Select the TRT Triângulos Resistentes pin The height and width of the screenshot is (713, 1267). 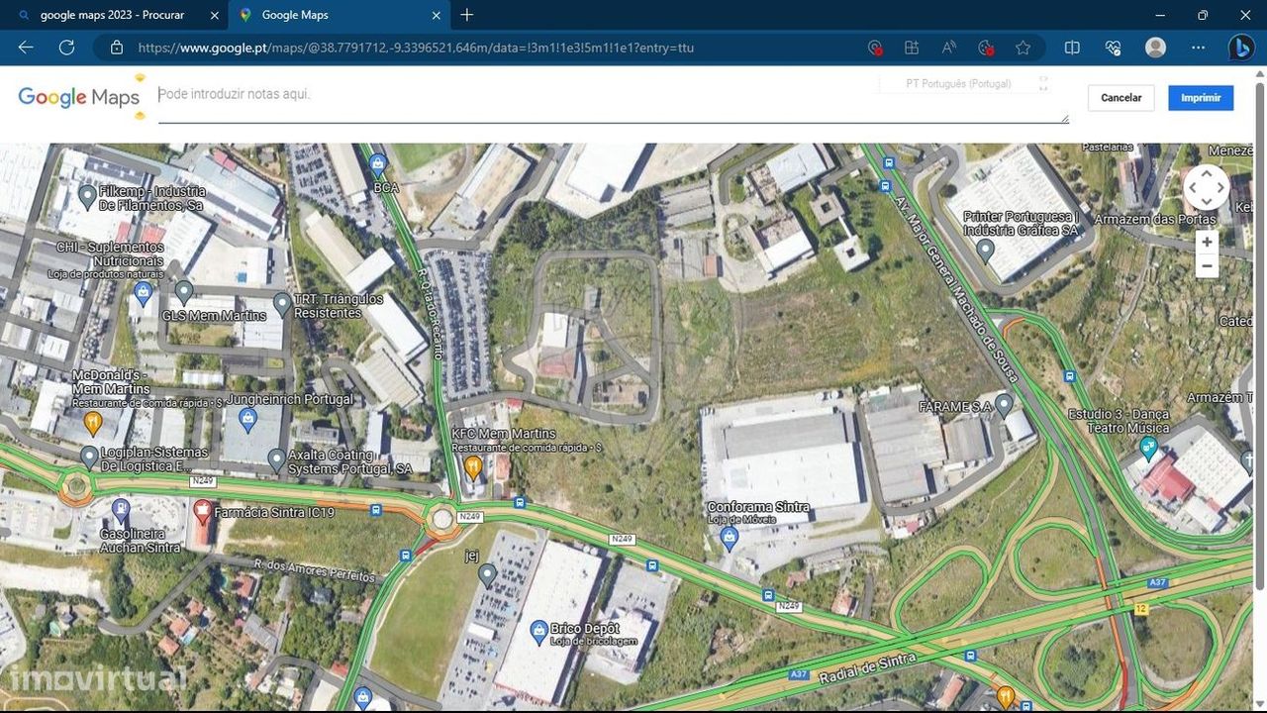tap(282, 303)
